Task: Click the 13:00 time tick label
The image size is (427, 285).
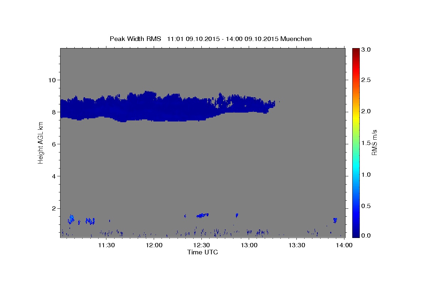Action: pyautogui.click(x=249, y=245)
